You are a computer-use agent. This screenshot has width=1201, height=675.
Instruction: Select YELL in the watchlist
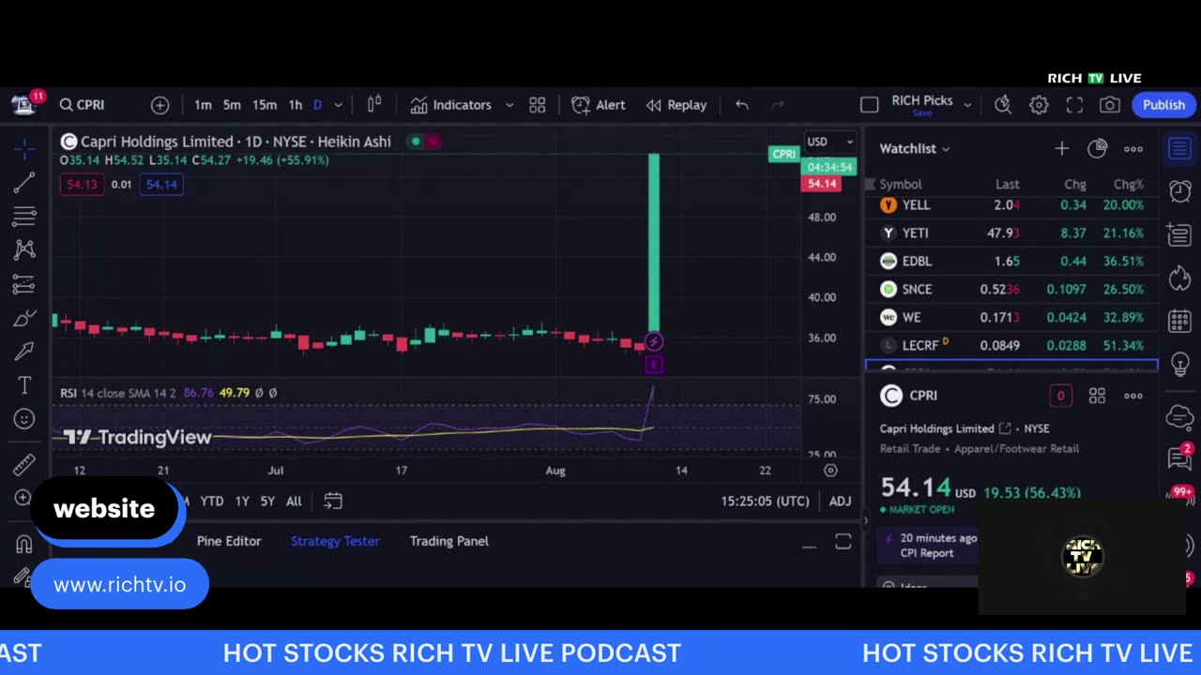pyautogui.click(x=1011, y=204)
